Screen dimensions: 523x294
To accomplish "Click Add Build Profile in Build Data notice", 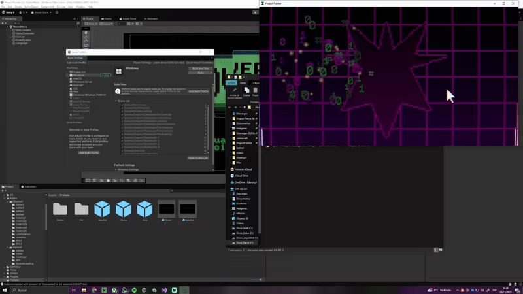I will pos(199,91).
